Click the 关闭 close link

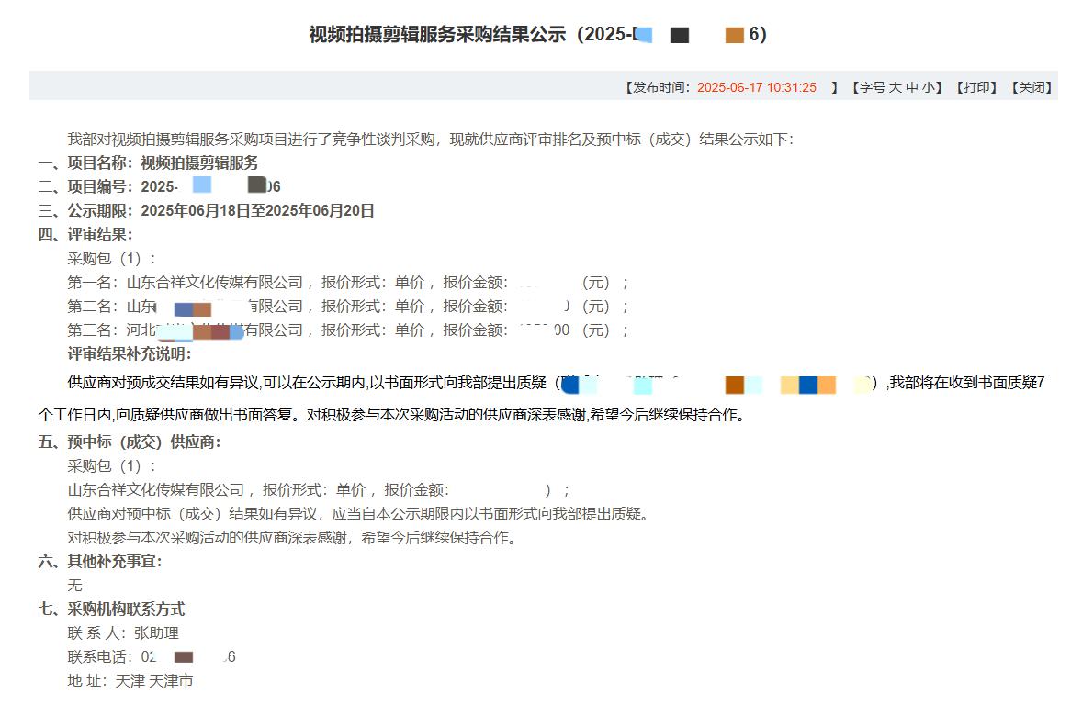click(1032, 87)
